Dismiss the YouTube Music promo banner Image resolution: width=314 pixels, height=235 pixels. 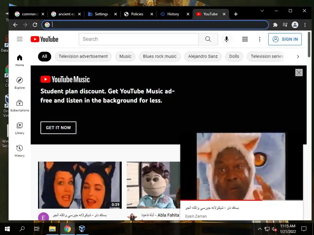point(299,72)
